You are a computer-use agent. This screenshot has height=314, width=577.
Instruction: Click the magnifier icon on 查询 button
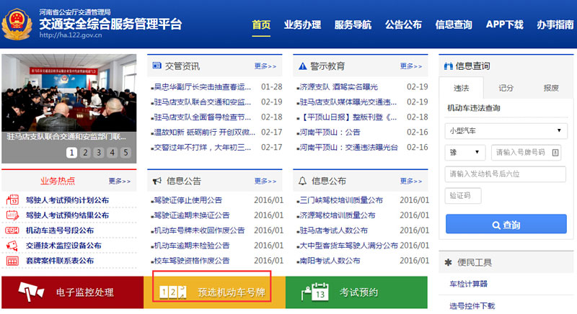pyautogui.click(x=496, y=225)
